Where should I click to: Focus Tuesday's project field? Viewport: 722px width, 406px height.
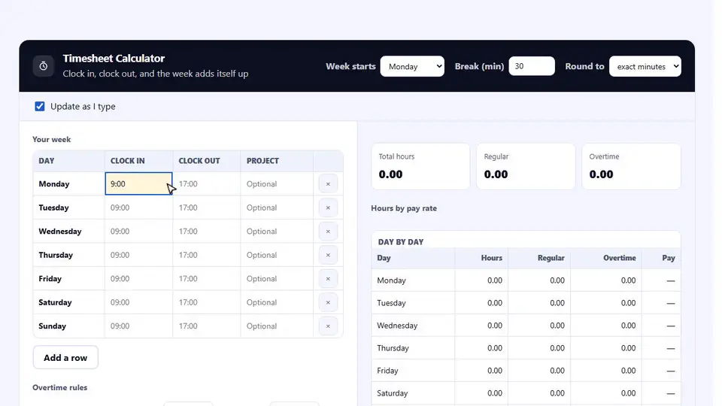click(x=277, y=208)
